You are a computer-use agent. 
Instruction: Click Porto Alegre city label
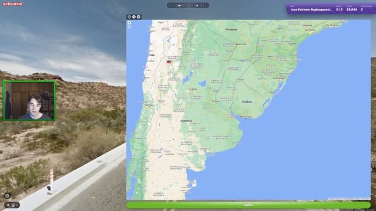coord(280,78)
